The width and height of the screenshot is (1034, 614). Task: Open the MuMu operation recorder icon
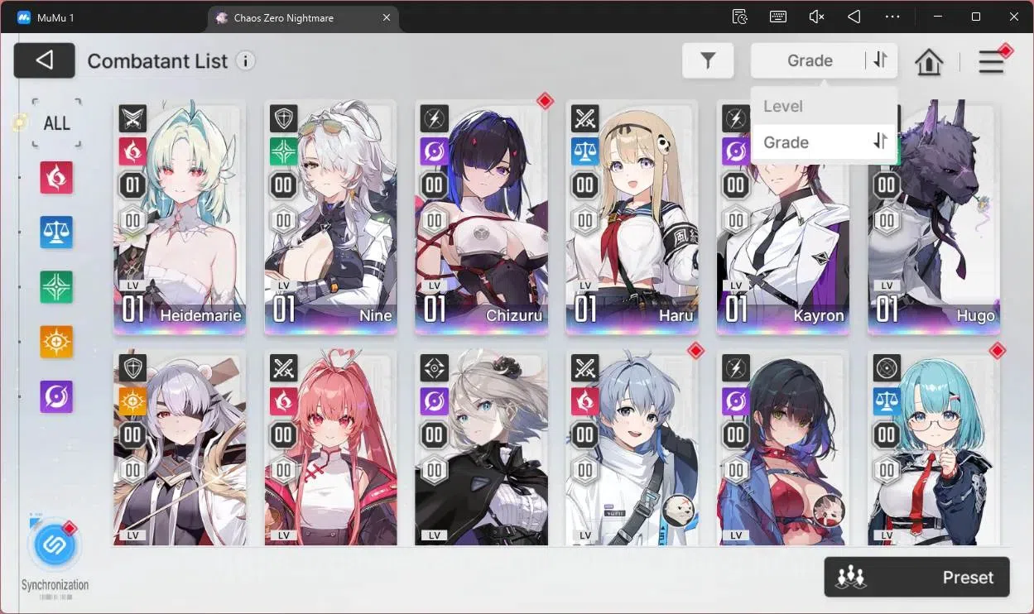(x=740, y=17)
